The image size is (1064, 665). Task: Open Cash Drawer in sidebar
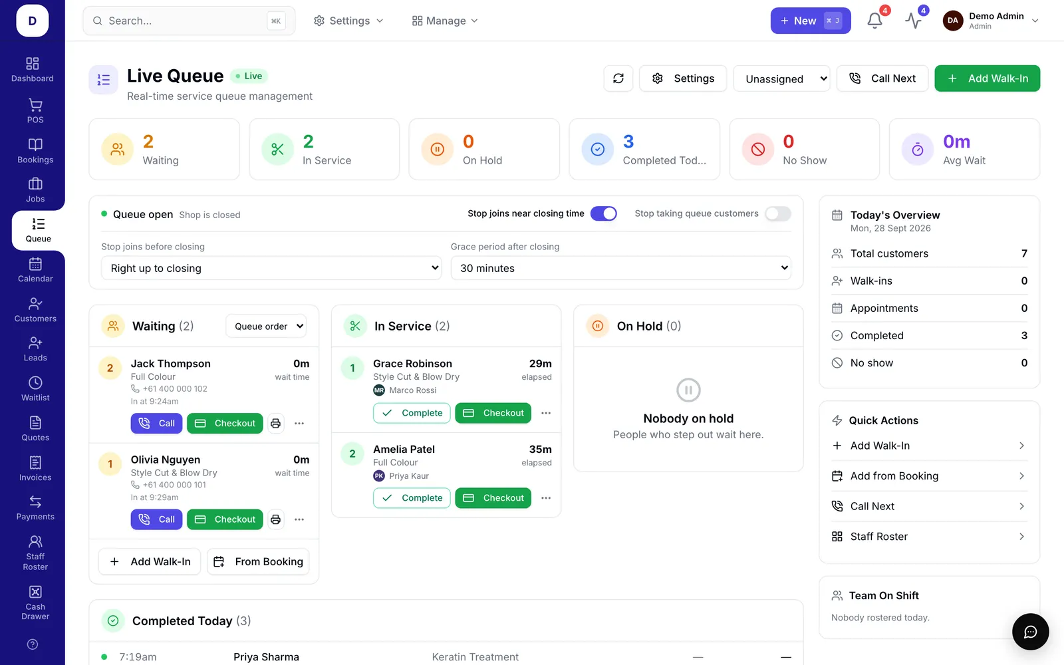point(35,602)
